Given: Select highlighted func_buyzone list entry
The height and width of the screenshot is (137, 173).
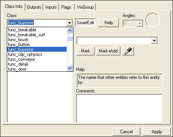Looking at the screenshot, I should pos(37,49).
